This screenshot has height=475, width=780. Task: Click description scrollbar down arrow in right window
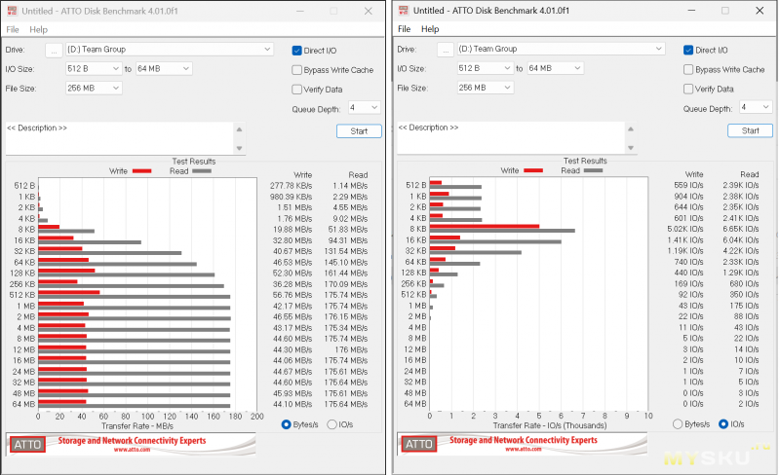coord(631,148)
